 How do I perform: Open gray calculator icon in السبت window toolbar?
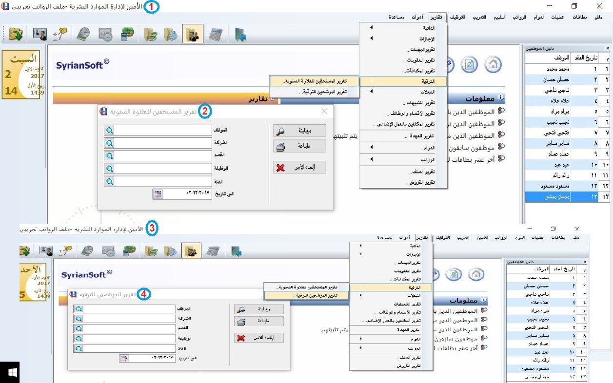215,34
